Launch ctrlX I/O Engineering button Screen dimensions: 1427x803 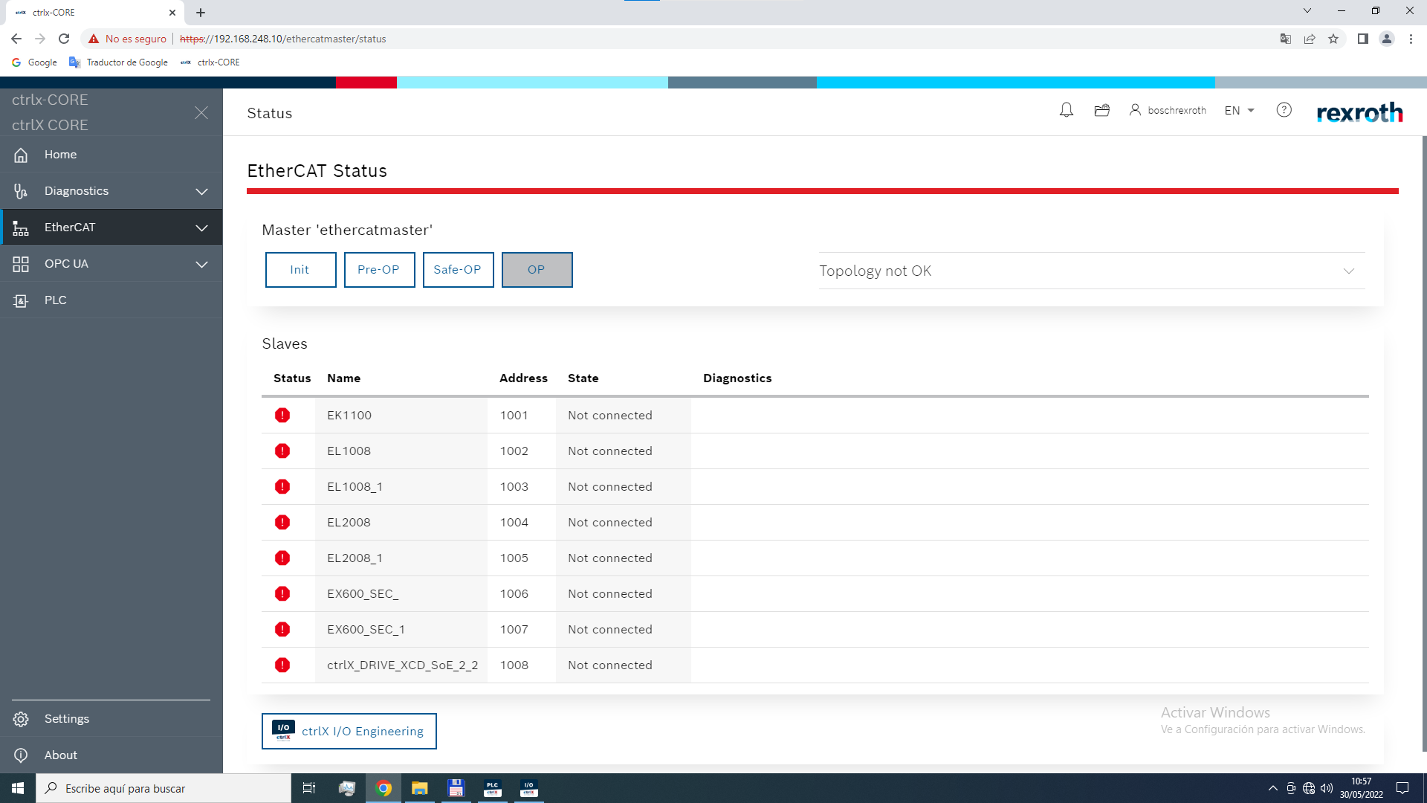pyautogui.click(x=349, y=732)
